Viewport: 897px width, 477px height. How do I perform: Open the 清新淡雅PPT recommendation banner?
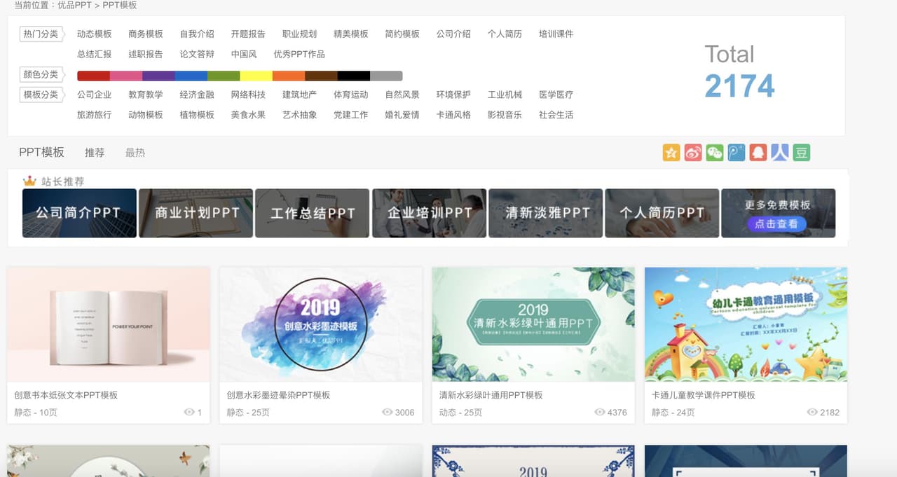[x=545, y=213]
